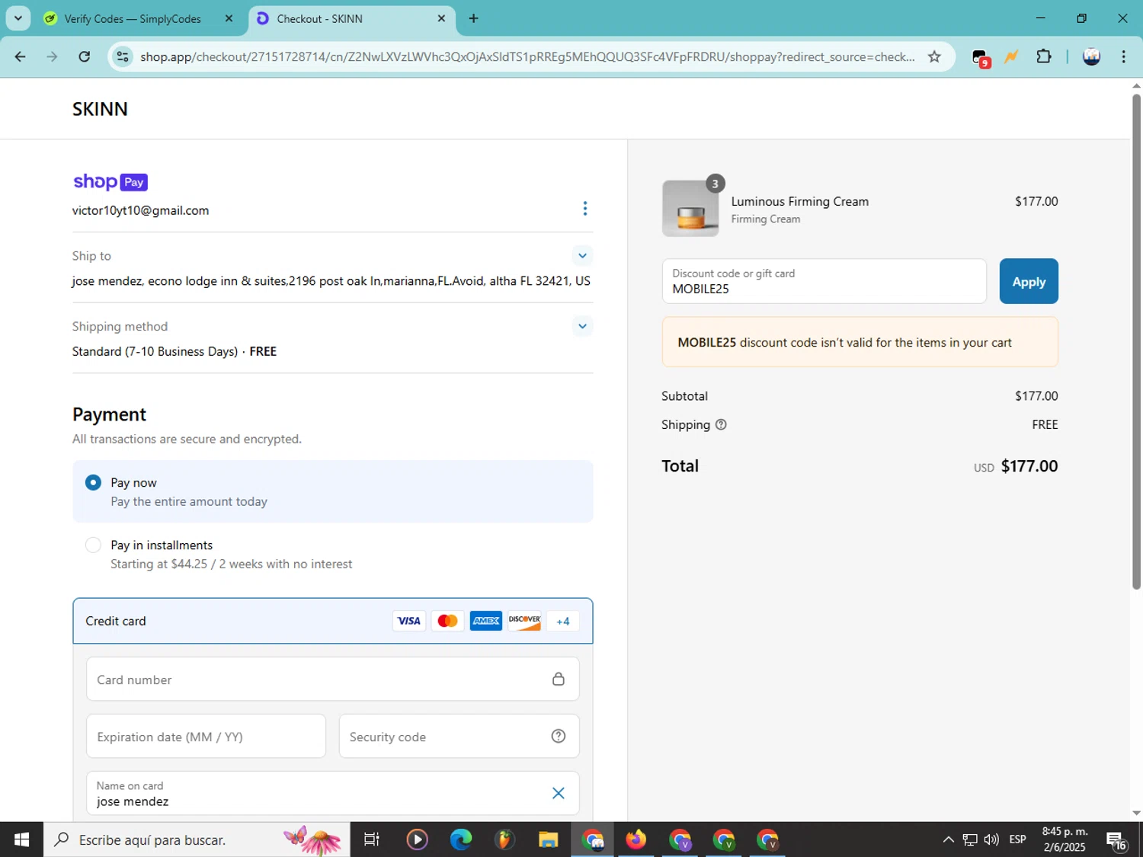1143x857 pixels.
Task: Reload the checkout page
Action: pos(85,56)
